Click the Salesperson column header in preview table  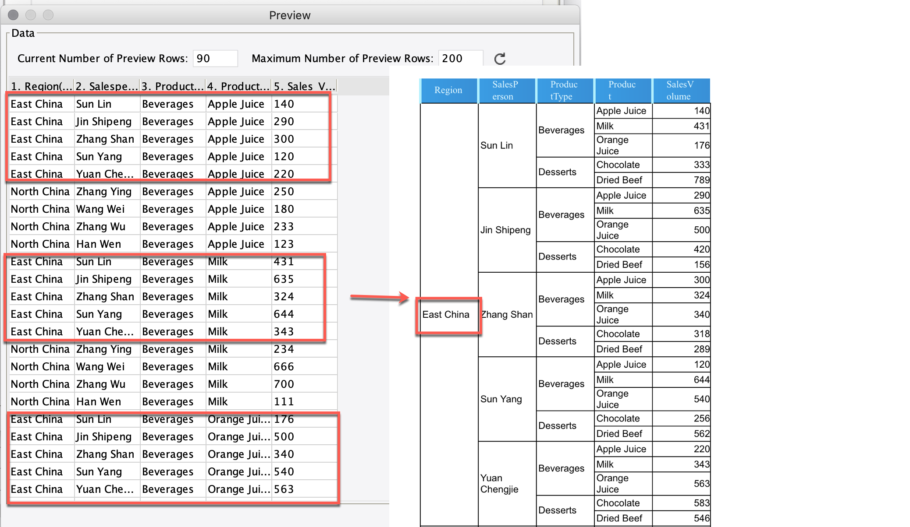[x=107, y=86]
